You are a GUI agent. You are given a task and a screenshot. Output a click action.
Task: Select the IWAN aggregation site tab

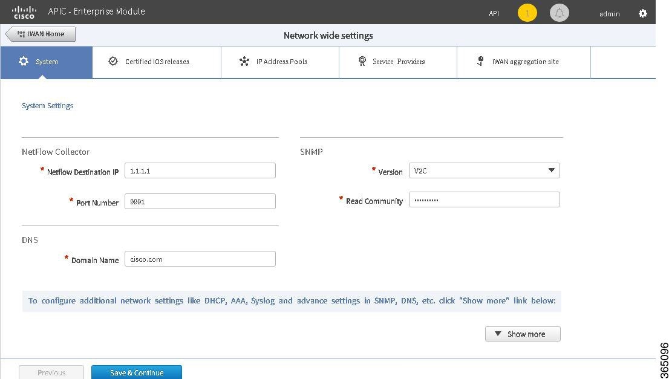pos(523,62)
